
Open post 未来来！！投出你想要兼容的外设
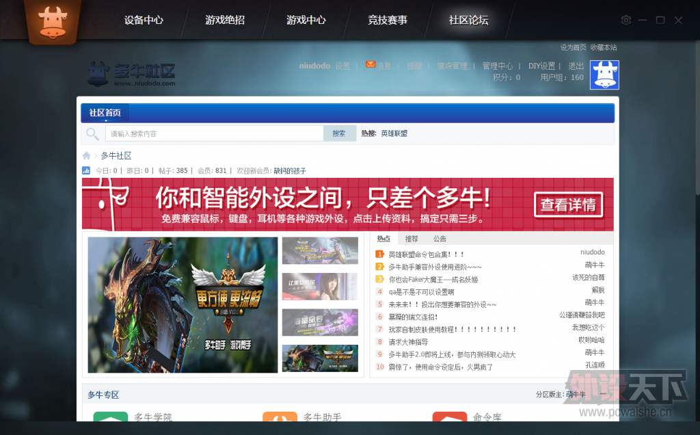442,304
